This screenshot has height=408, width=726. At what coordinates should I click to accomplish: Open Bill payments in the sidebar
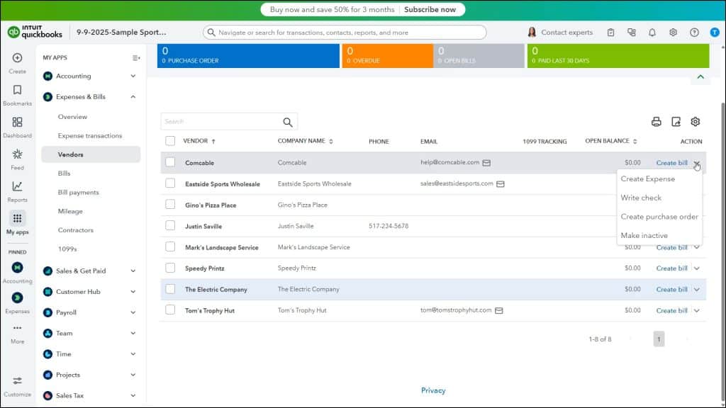78,193
